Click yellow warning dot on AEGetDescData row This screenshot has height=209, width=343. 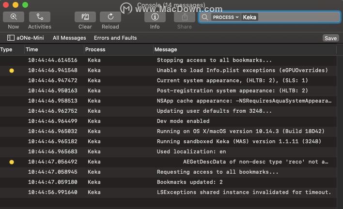[x=12, y=162]
